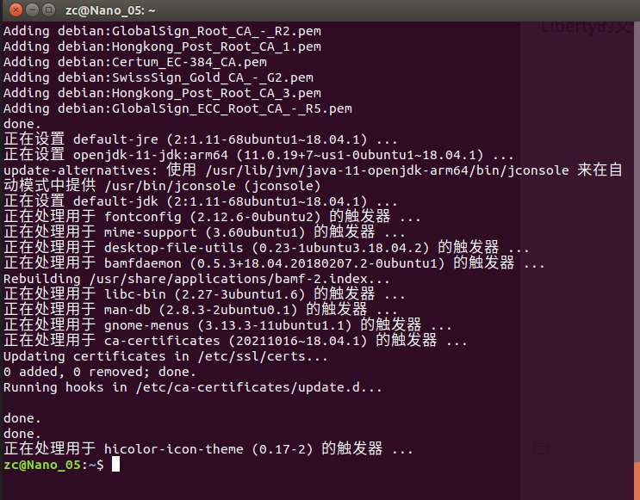Viewport: 640px width, 500px height.
Task: Click the update-alternatives jconsole path line
Action: [x=313, y=170]
